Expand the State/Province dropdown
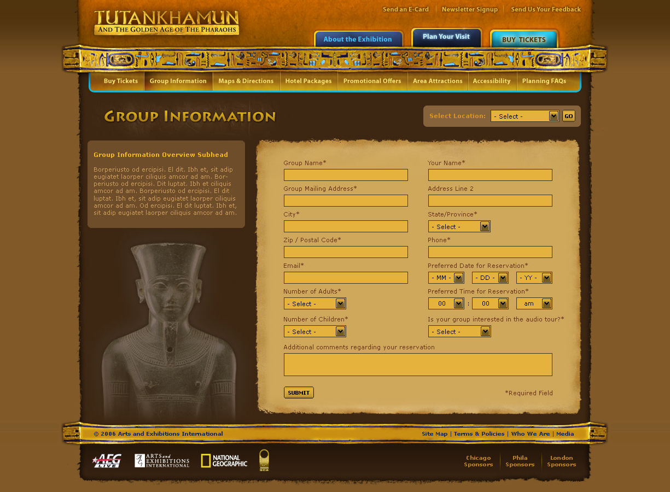The image size is (670, 492). click(459, 226)
